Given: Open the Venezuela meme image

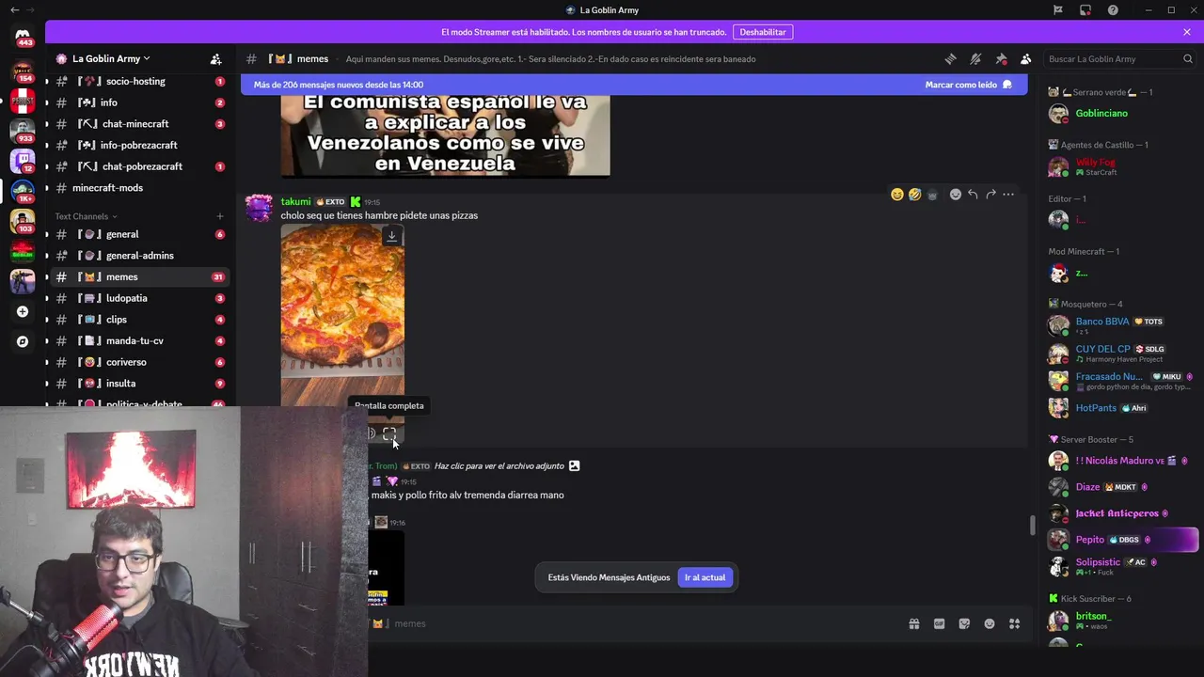Looking at the screenshot, I should tap(445, 135).
